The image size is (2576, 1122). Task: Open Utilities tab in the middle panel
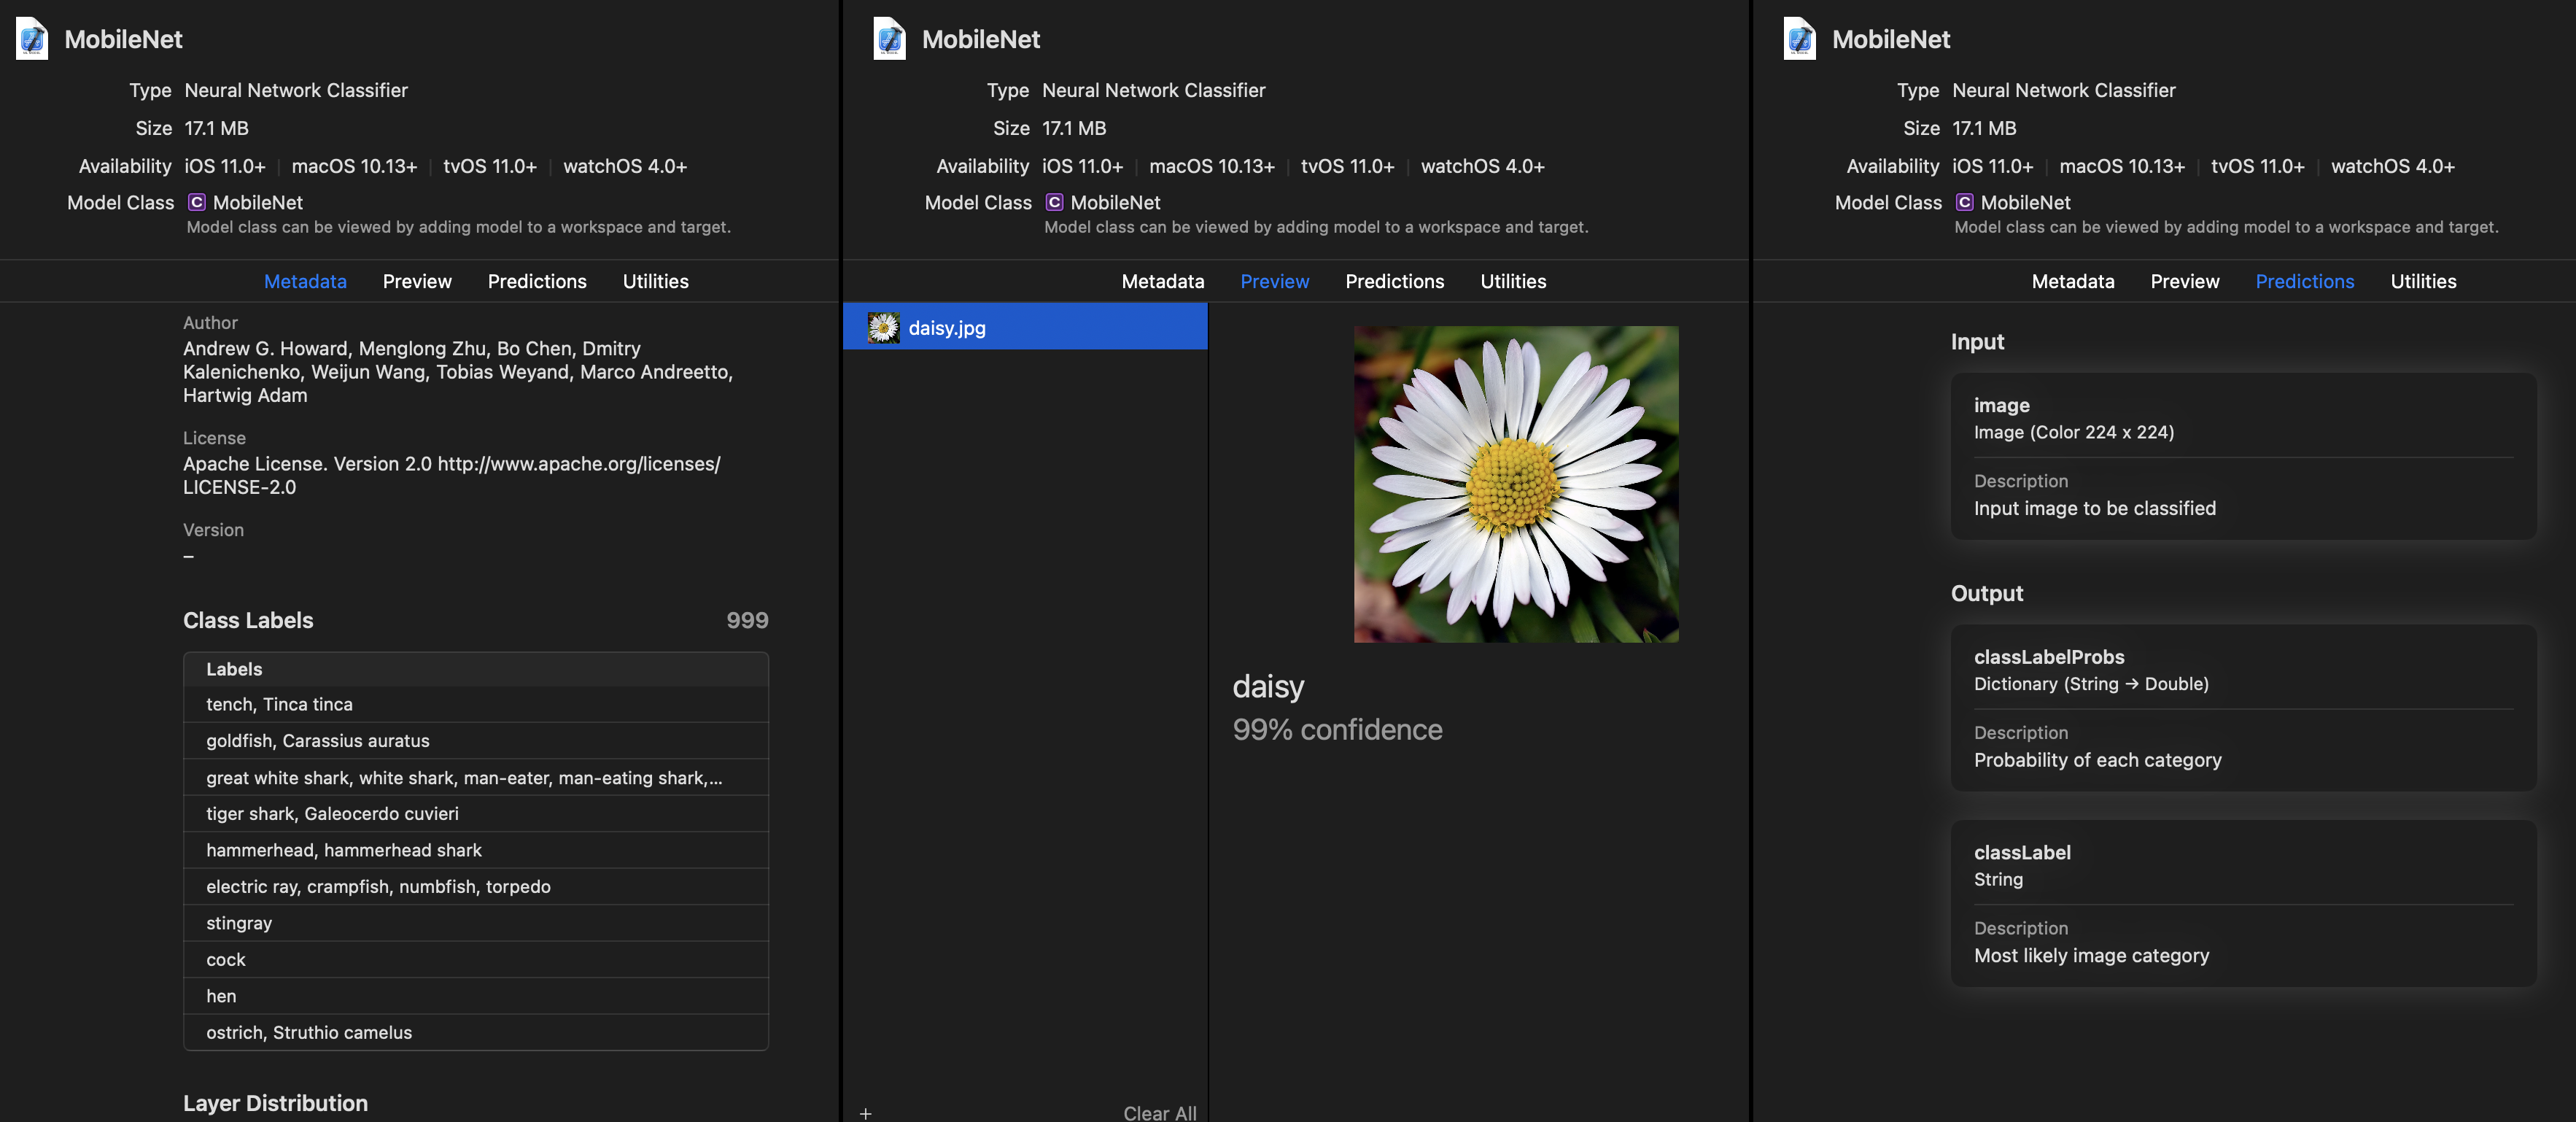pyautogui.click(x=1513, y=281)
